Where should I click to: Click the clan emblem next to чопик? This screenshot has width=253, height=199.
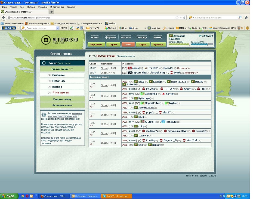click(x=129, y=68)
